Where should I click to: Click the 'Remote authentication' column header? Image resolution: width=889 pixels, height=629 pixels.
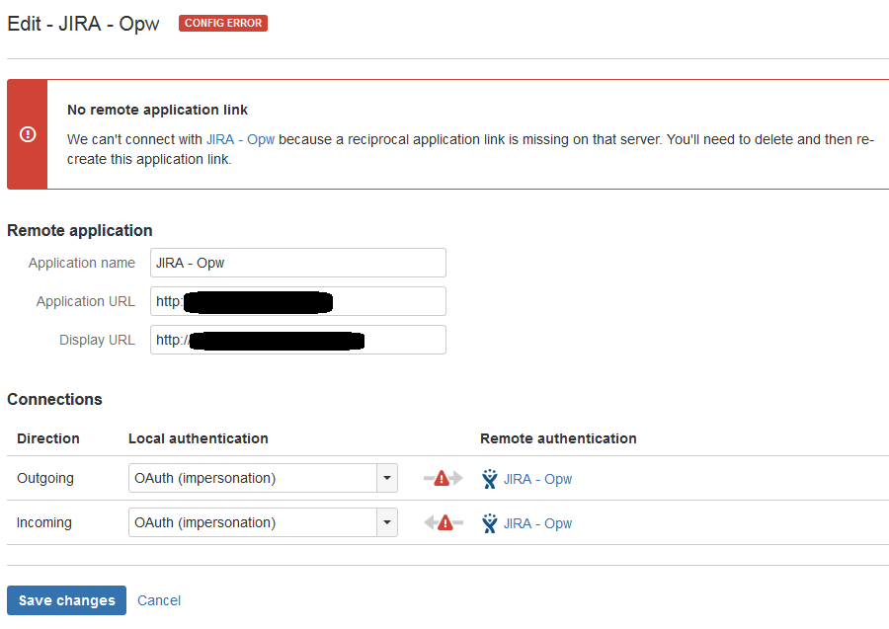(558, 438)
